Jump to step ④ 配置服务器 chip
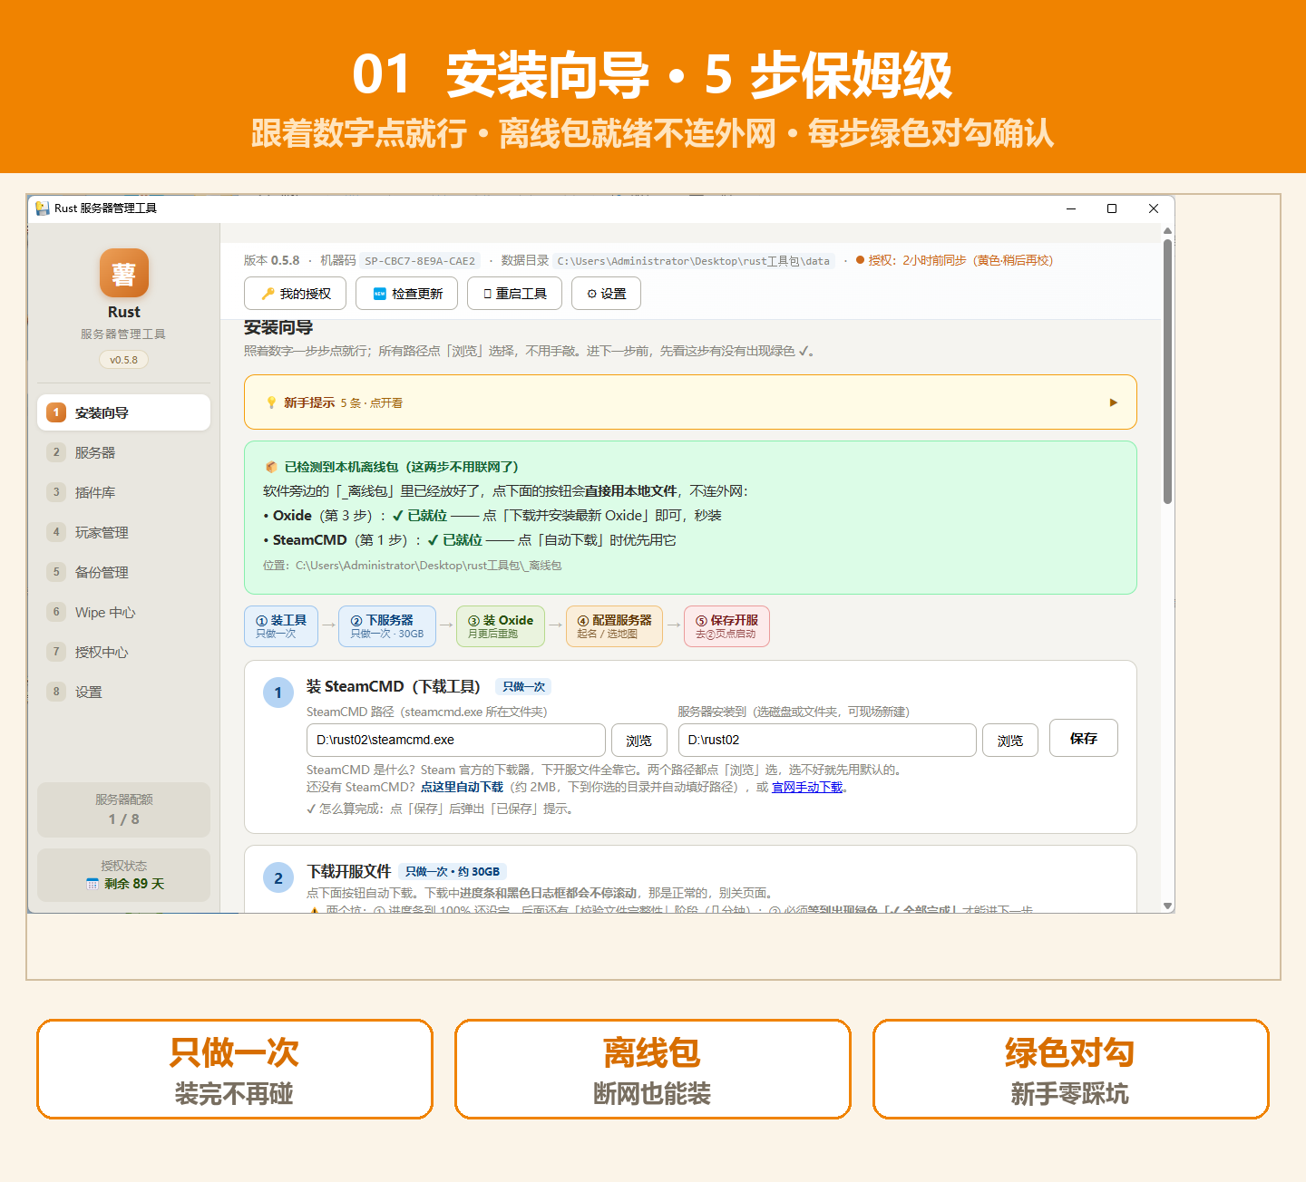The height and width of the screenshot is (1182, 1306). tap(614, 626)
